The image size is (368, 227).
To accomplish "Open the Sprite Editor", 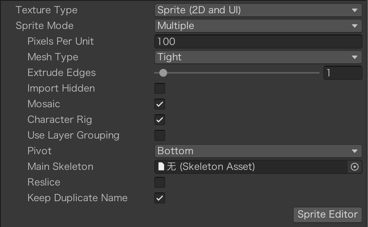I will coord(328,214).
